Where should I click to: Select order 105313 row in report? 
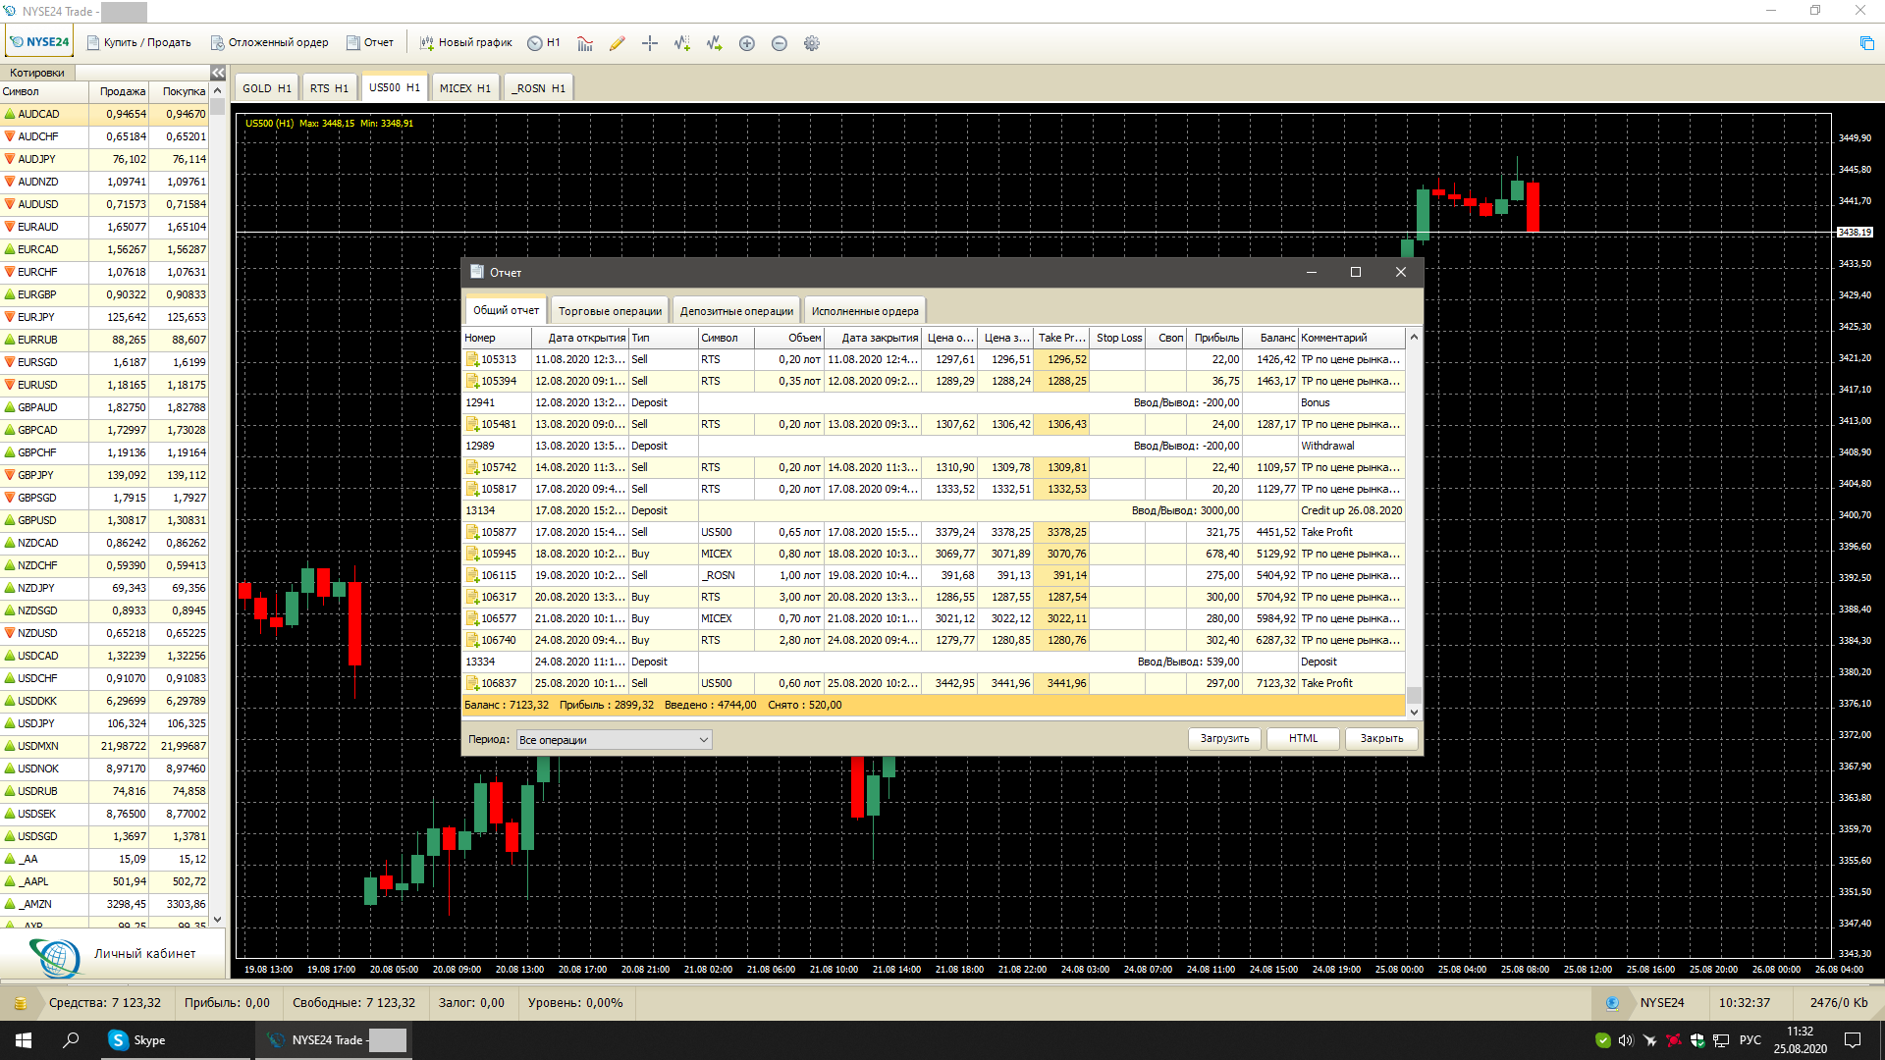(934, 360)
